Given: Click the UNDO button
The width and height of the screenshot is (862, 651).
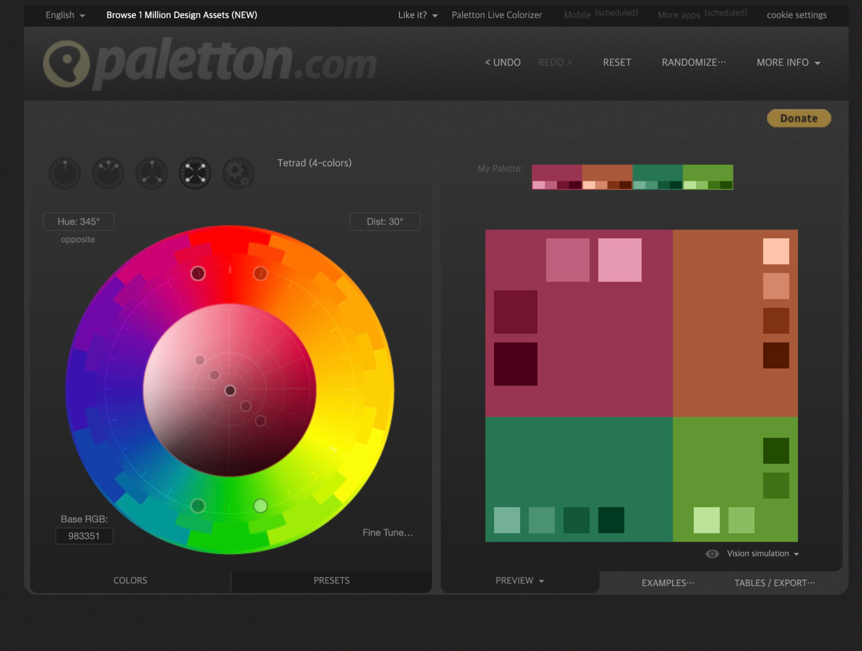Looking at the screenshot, I should (x=502, y=62).
